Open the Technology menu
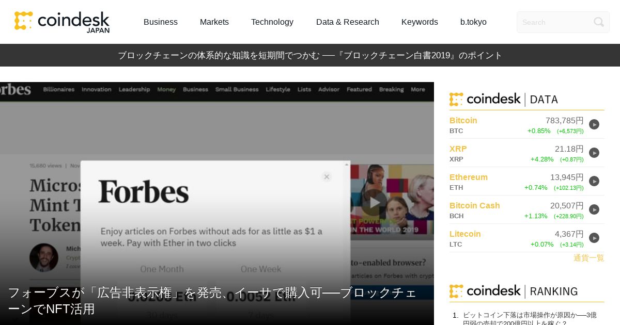The width and height of the screenshot is (620, 325). point(272,22)
